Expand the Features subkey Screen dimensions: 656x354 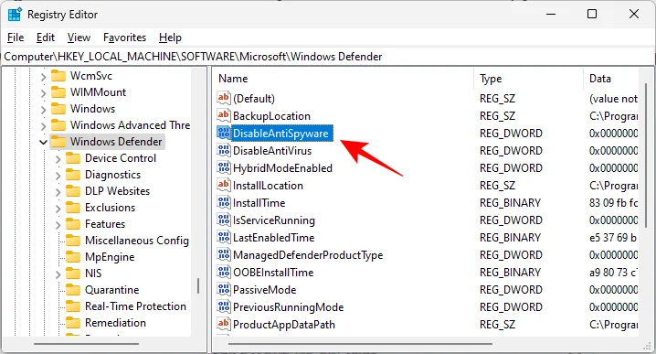[58, 225]
